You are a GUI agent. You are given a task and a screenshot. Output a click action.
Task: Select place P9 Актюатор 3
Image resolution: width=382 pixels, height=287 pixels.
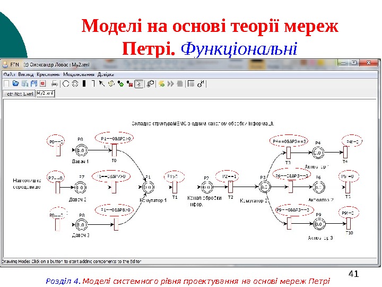pos(319,224)
